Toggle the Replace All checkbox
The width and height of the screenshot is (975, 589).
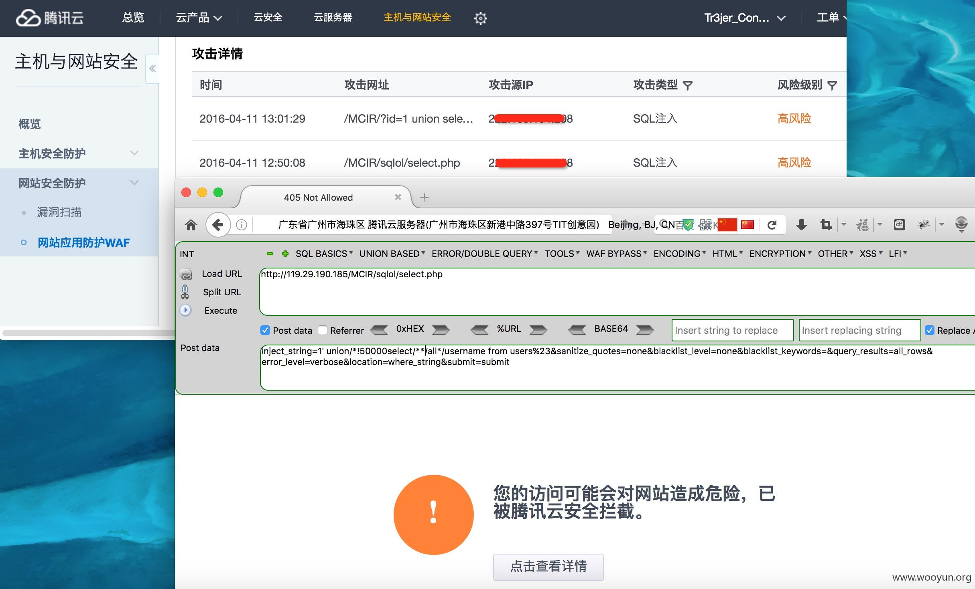point(929,330)
